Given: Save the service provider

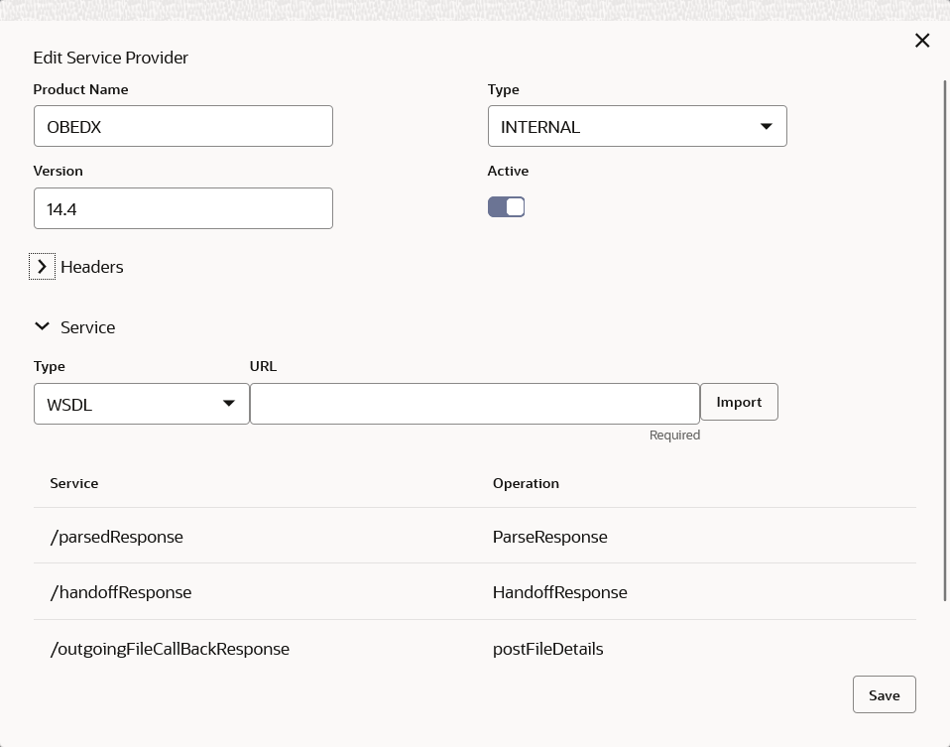Looking at the screenshot, I should pyautogui.click(x=884, y=694).
